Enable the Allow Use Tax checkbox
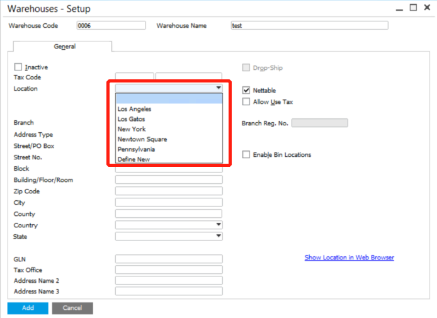437x318 pixels. 246,101
